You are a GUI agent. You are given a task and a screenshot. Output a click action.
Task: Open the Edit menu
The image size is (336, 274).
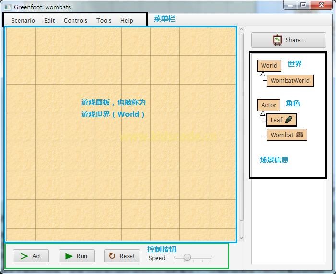49,20
